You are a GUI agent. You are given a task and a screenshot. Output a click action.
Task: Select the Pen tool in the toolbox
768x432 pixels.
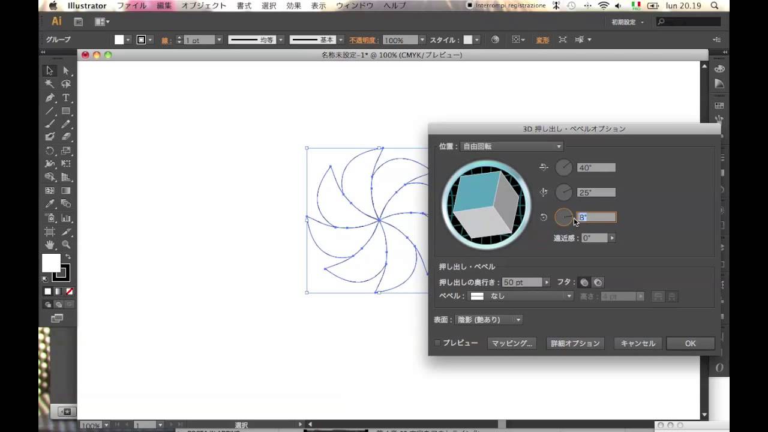tap(50, 98)
